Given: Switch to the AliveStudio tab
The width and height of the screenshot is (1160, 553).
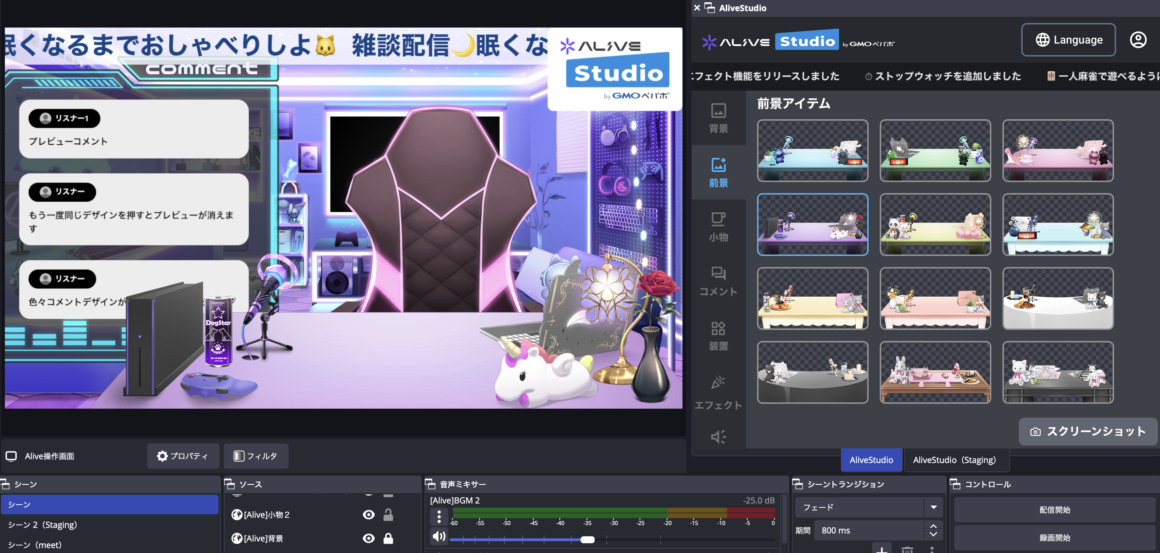Looking at the screenshot, I should [x=871, y=460].
